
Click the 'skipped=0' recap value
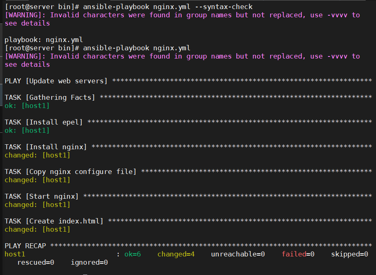[x=350, y=254]
